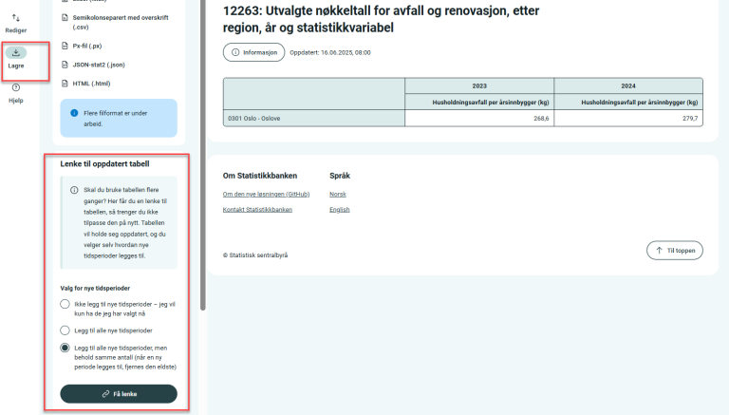Click 'Valg for nye tidsperioder' label
Viewport: 729px width, 415px height.
point(95,289)
